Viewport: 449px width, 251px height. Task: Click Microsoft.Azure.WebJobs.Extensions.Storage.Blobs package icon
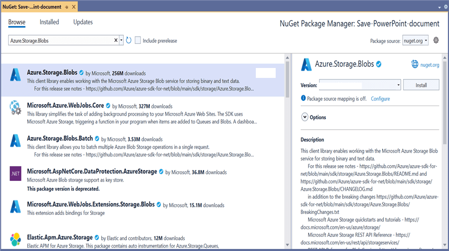point(16,207)
